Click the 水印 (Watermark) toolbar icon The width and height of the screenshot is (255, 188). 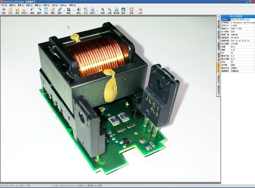point(140,11)
